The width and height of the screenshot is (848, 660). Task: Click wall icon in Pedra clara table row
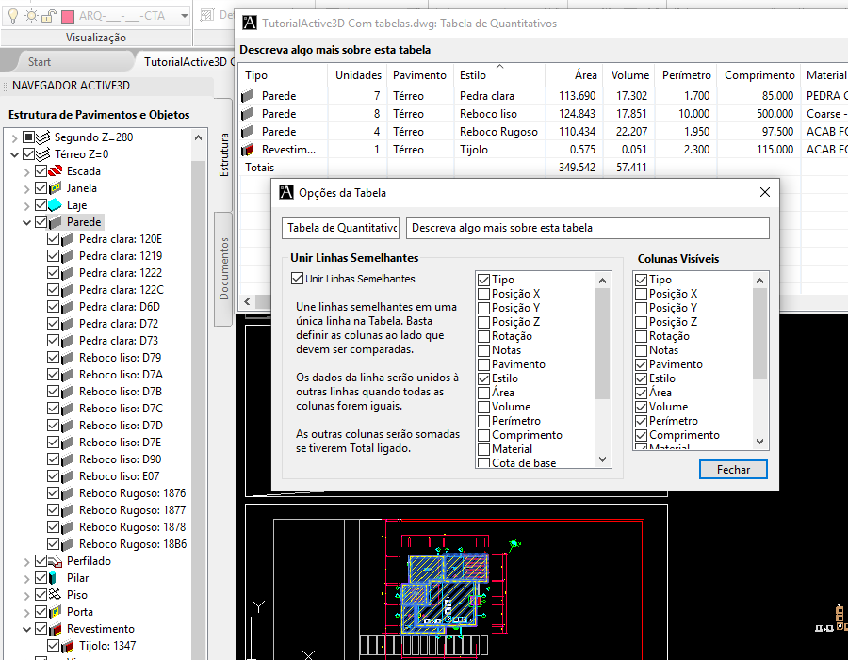click(x=248, y=96)
